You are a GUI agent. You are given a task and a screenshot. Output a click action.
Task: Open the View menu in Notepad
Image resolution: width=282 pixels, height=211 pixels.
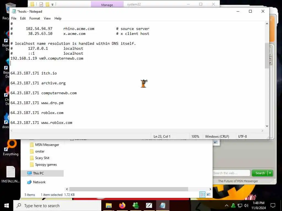click(47, 18)
